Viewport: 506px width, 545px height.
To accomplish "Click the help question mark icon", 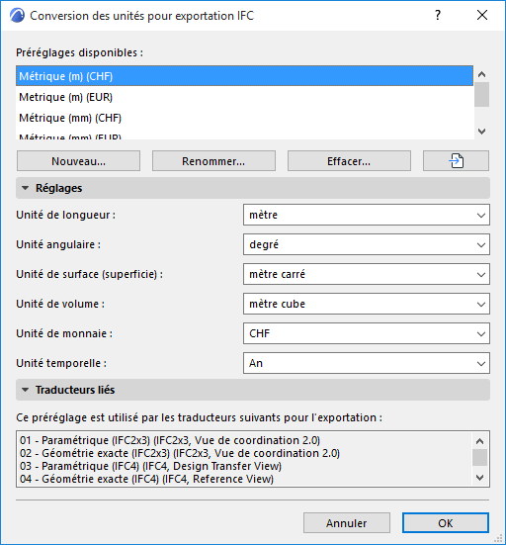I will (438, 15).
